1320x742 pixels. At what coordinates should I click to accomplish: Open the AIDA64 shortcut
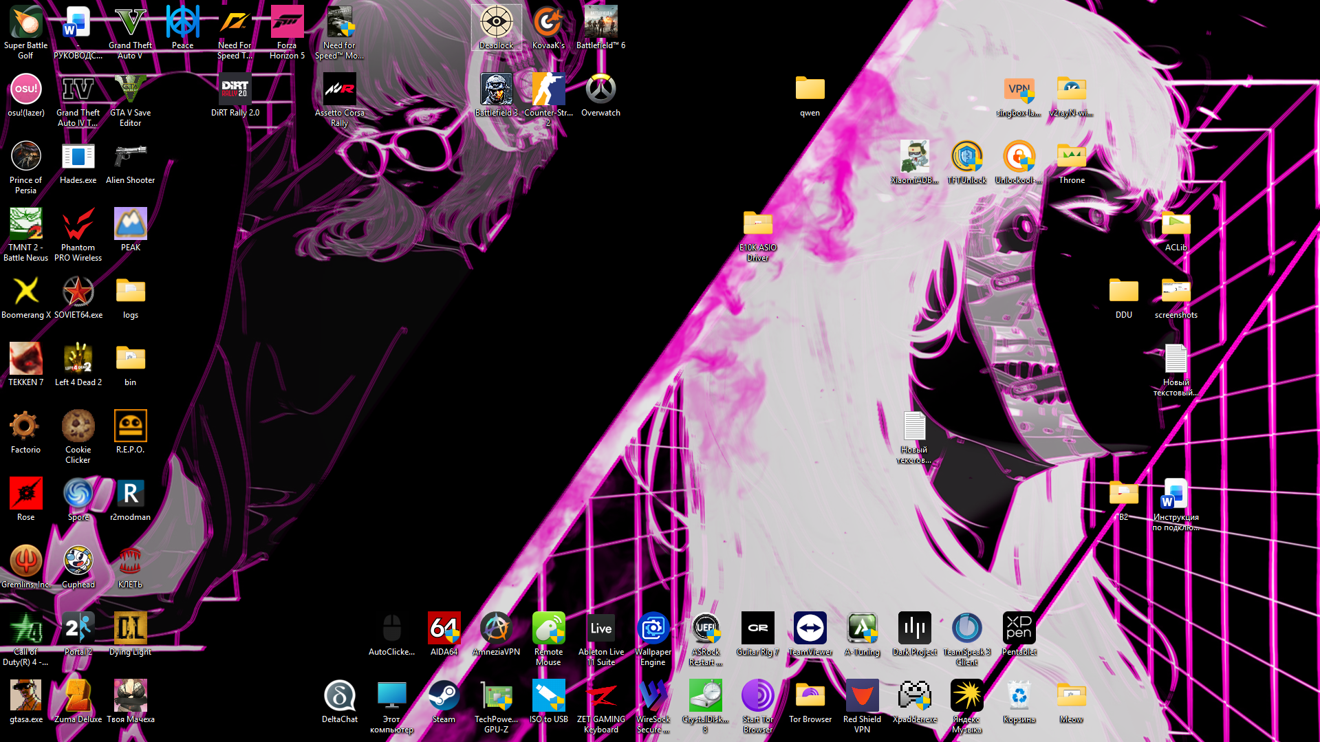coord(444,634)
